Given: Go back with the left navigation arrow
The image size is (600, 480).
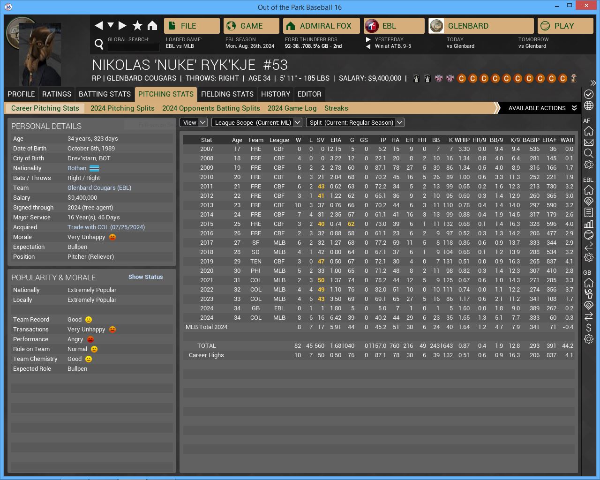Looking at the screenshot, I should (x=99, y=26).
